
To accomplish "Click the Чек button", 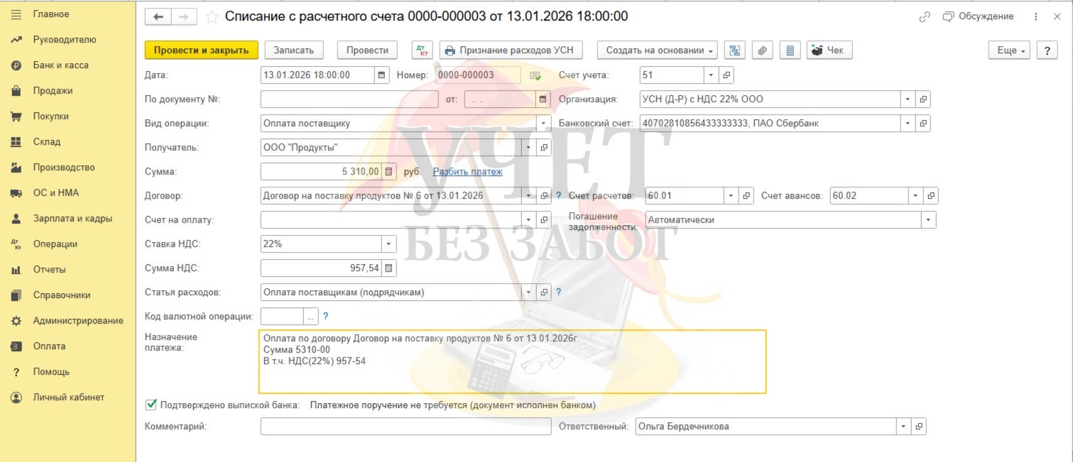I will point(829,50).
